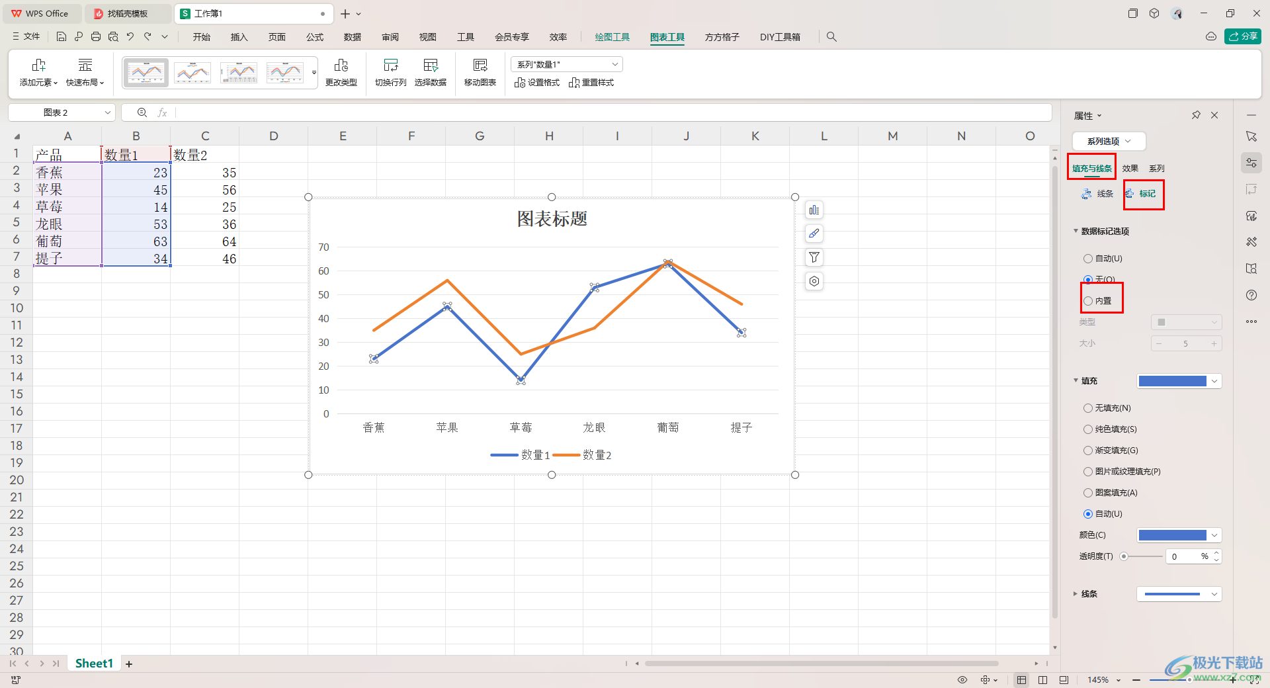Pin the properties panel
Viewport: 1270px width, 688px height.
1196,115
